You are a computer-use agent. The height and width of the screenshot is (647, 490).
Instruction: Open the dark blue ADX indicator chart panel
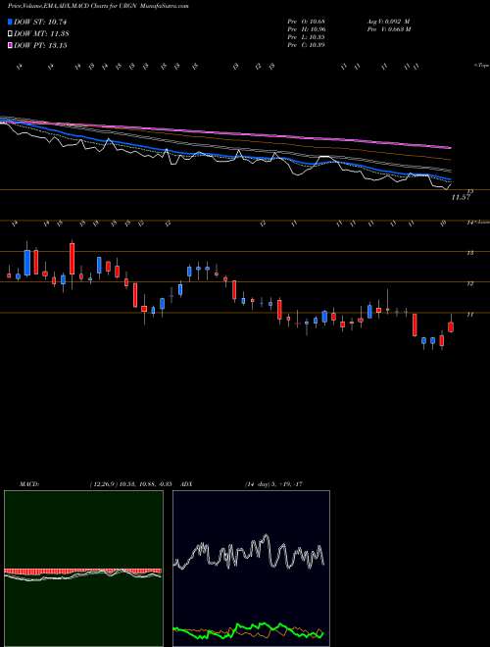tap(251, 569)
